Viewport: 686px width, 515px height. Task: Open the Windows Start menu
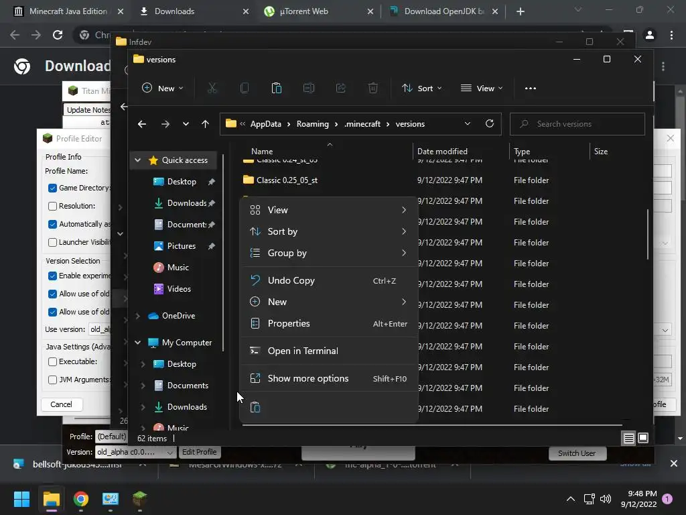(x=21, y=499)
